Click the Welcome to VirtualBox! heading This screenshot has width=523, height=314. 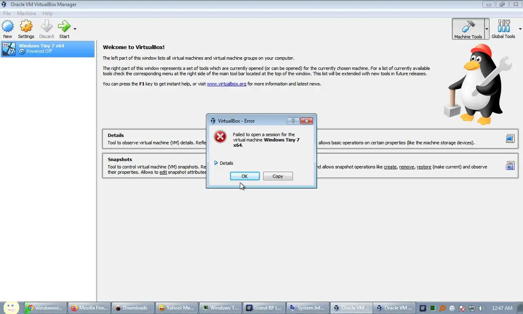click(x=134, y=47)
